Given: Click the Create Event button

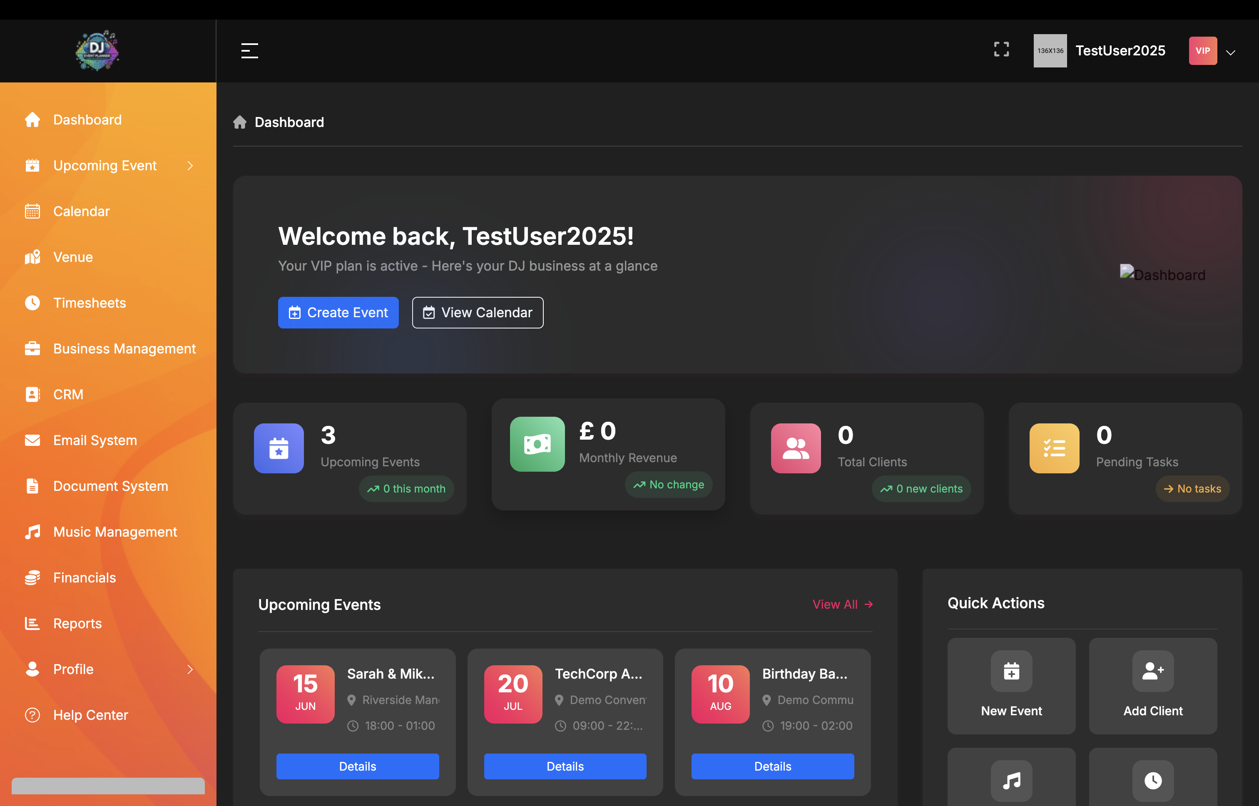Looking at the screenshot, I should pyautogui.click(x=338, y=313).
